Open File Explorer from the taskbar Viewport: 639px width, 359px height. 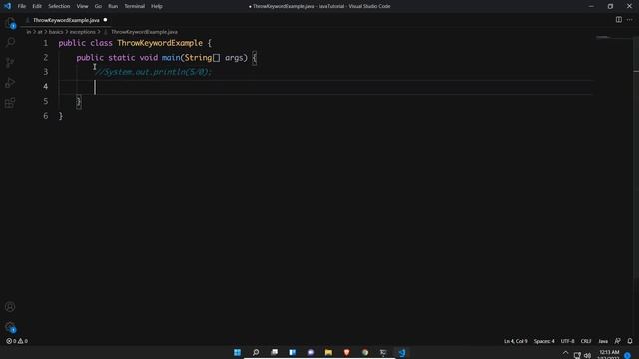point(328,352)
